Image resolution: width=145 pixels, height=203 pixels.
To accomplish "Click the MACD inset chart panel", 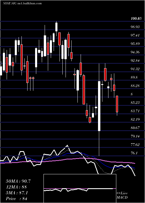I will point(80,188).
